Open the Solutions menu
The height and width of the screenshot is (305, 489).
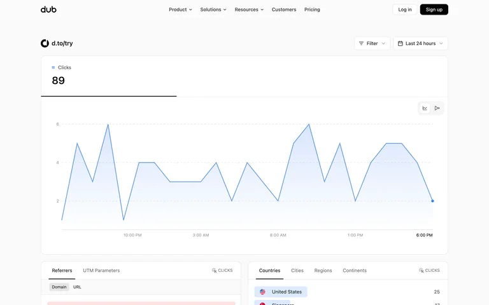213,10
